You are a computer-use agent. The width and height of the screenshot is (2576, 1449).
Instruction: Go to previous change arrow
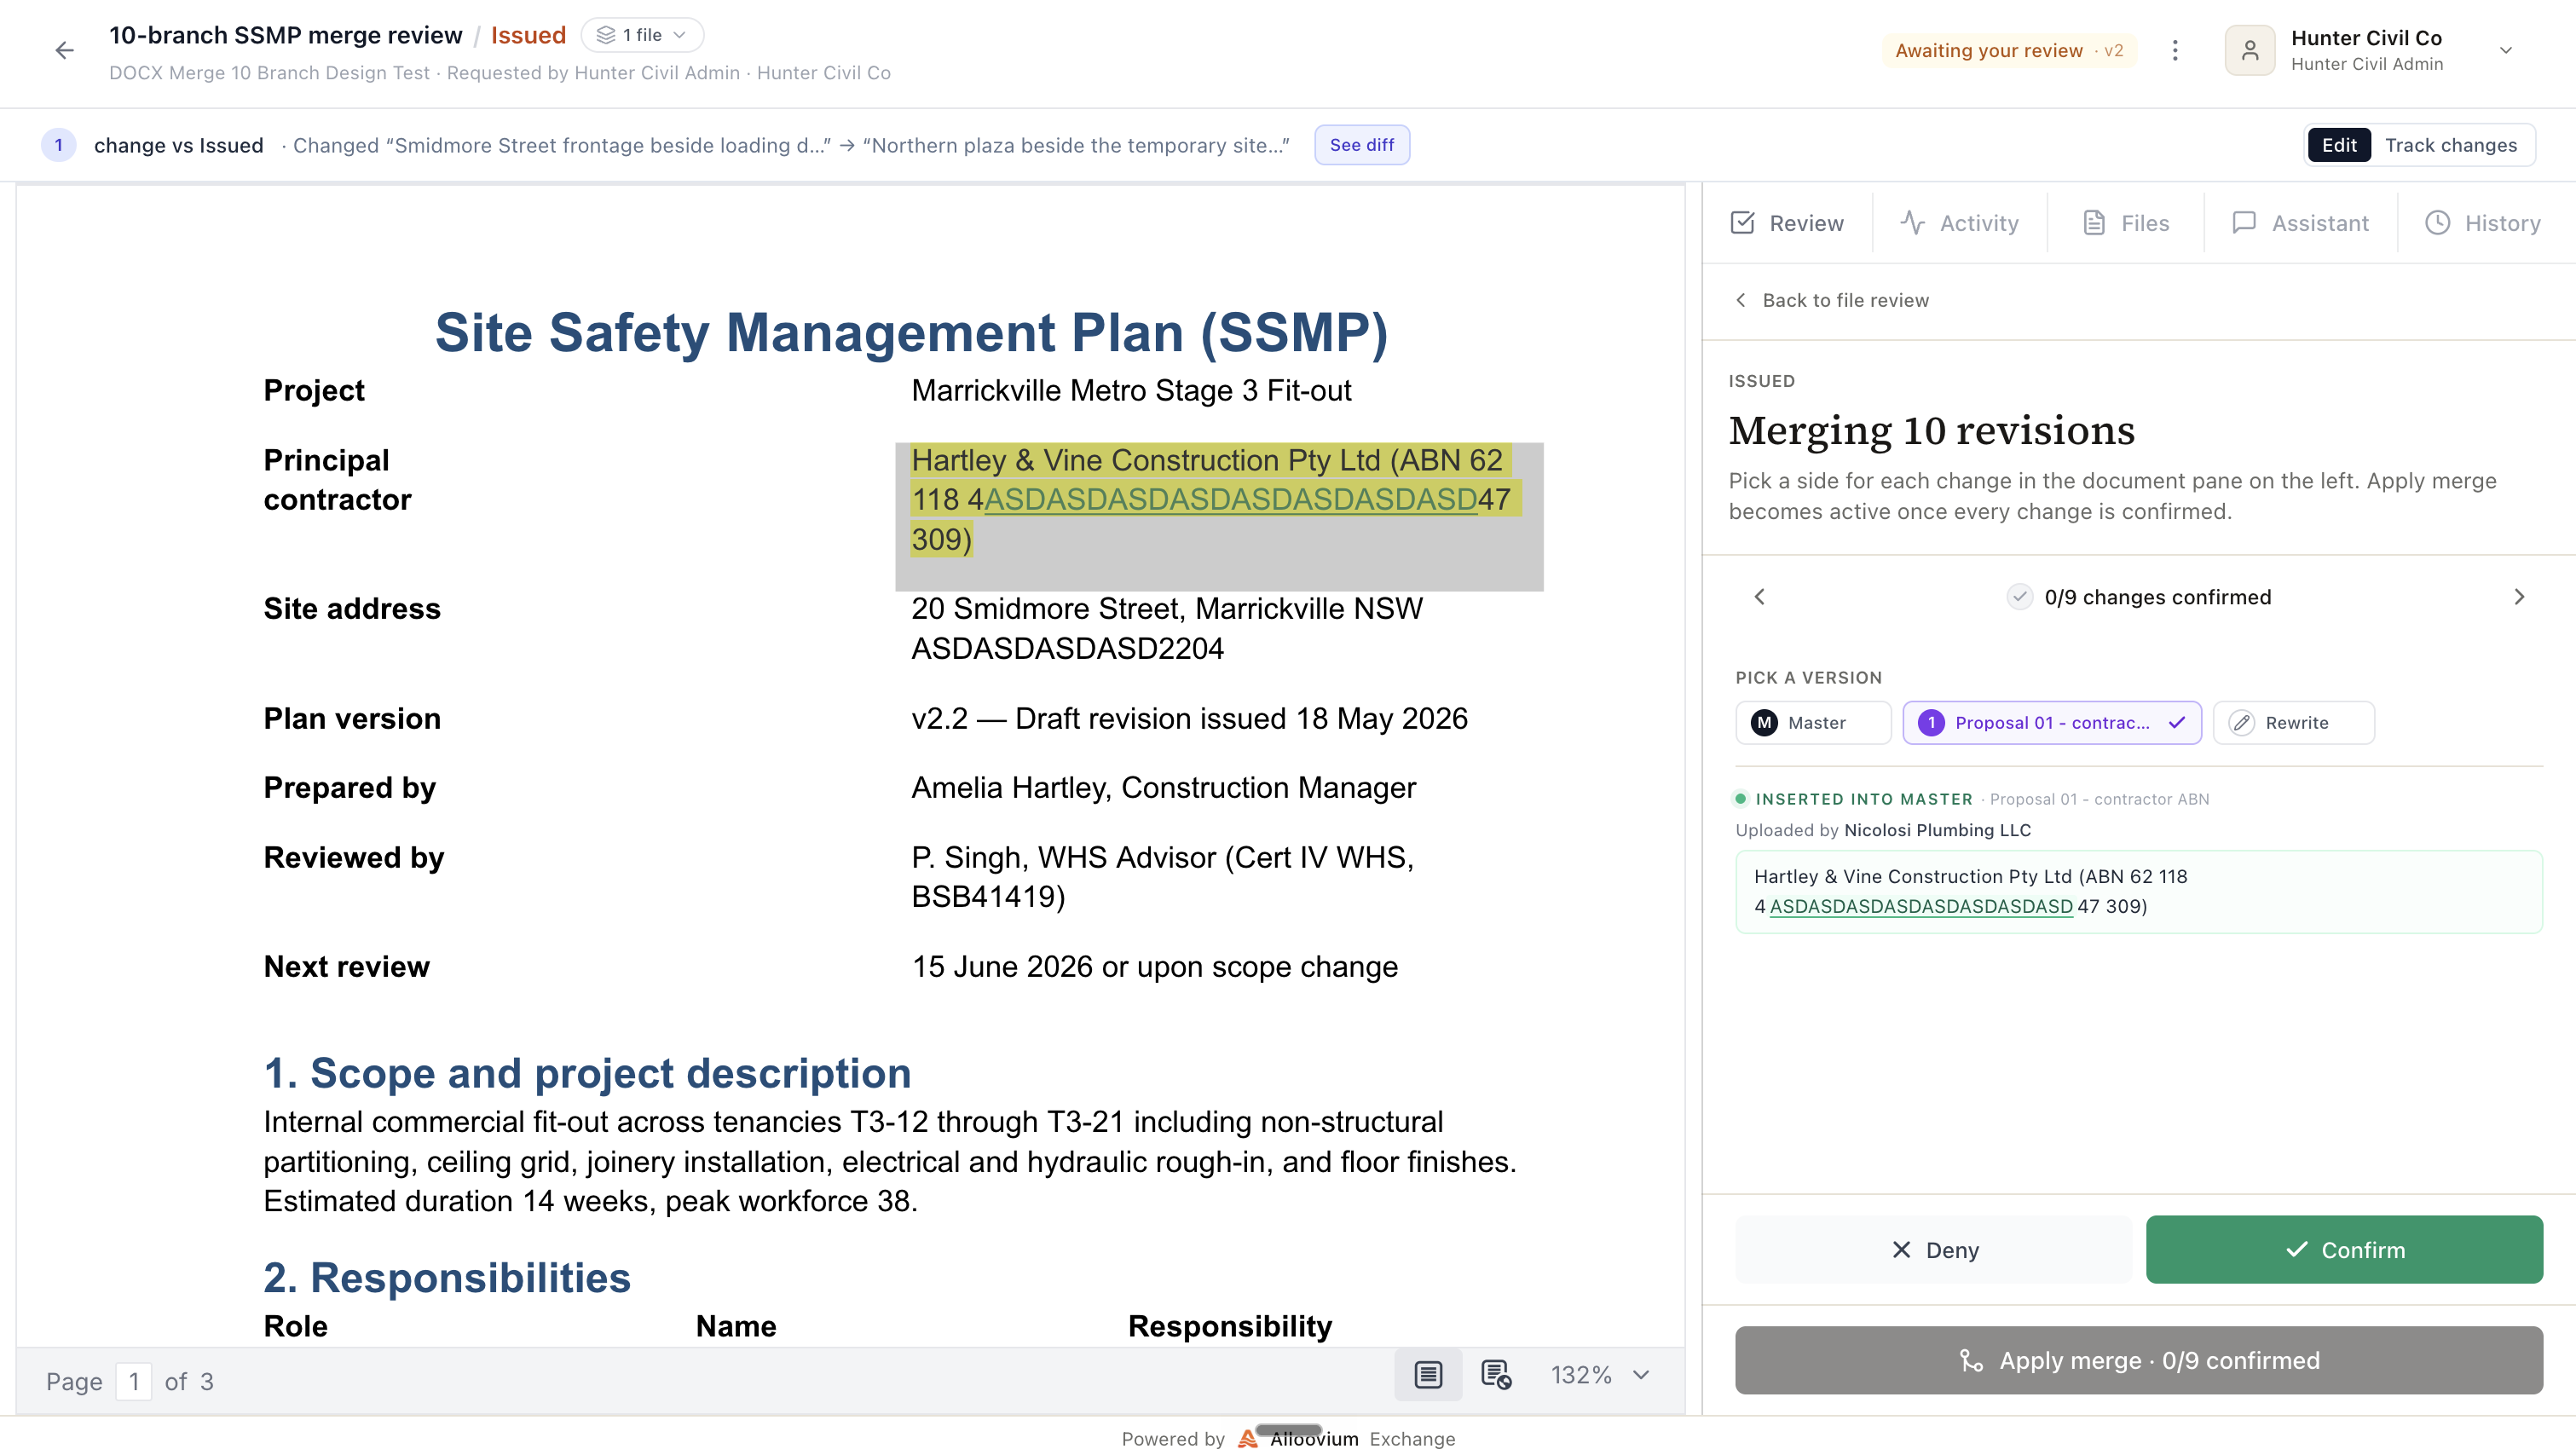[1760, 597]
